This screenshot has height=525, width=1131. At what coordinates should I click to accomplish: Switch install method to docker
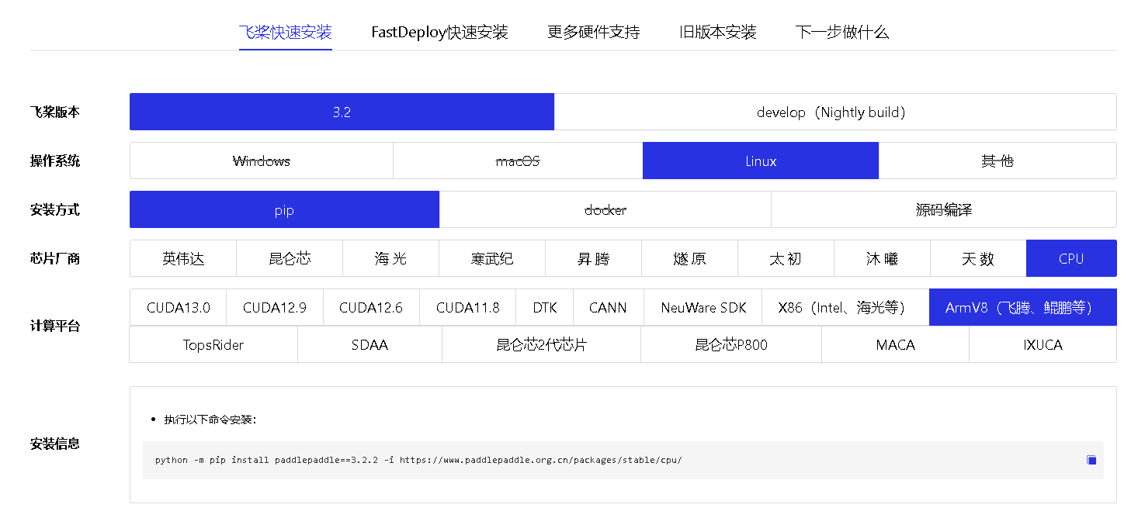tap(605, 209)
